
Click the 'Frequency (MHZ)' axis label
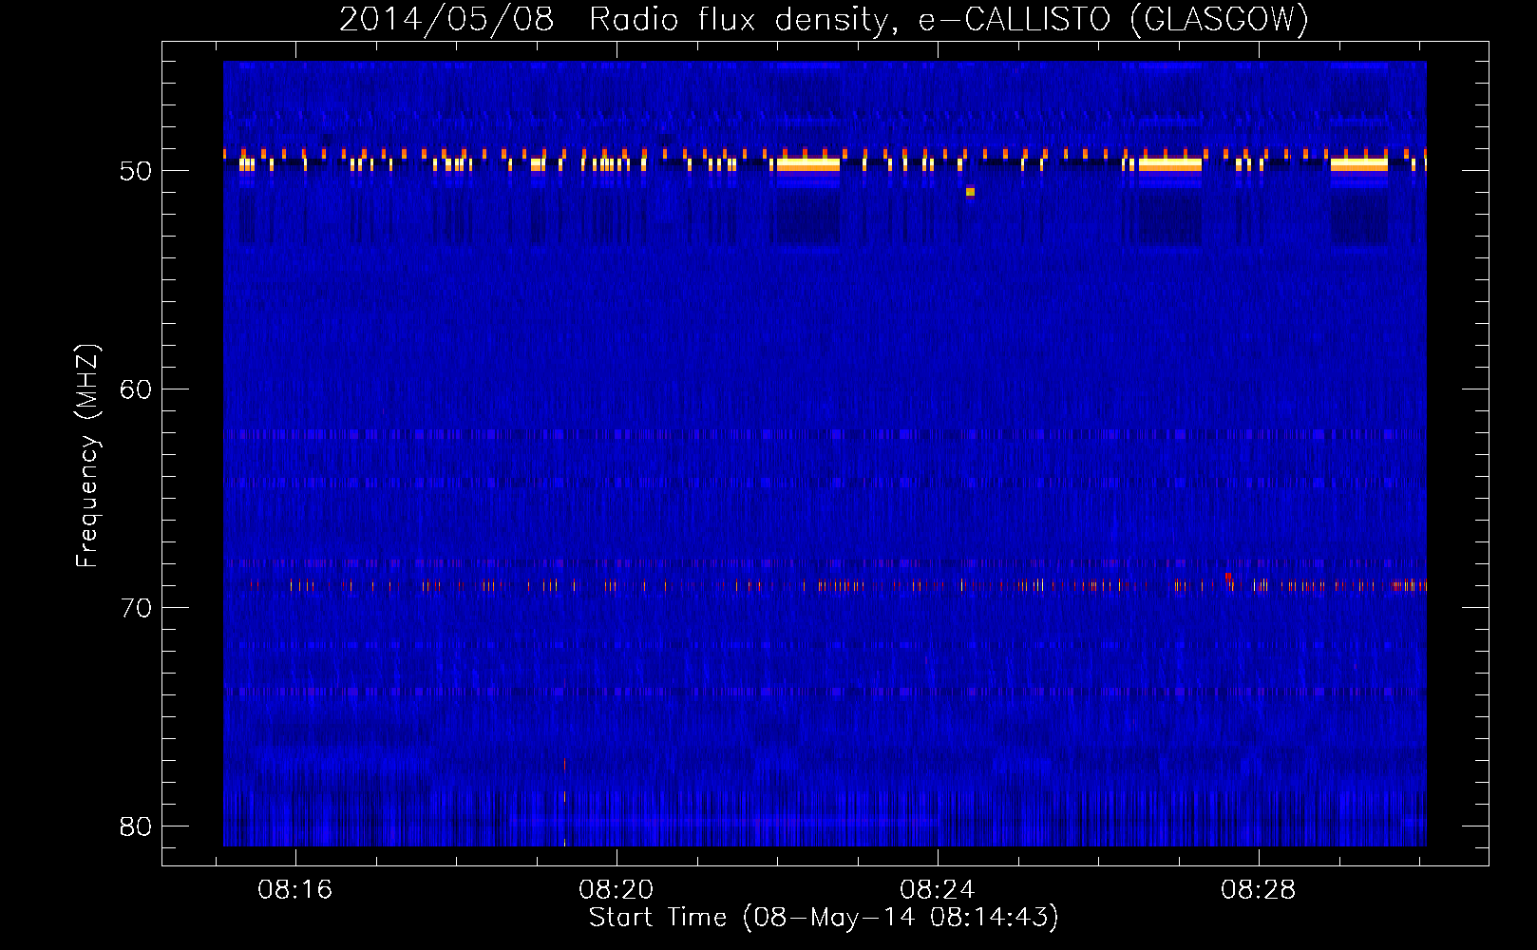click(x=87, y=457)
